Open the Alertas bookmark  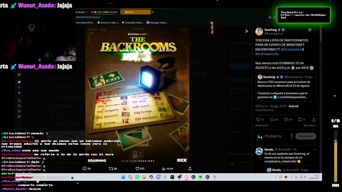coord(108,23)
